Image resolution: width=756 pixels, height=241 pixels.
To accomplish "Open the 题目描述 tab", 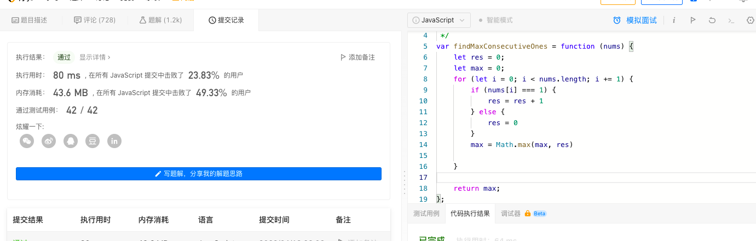I will (30, 20).
